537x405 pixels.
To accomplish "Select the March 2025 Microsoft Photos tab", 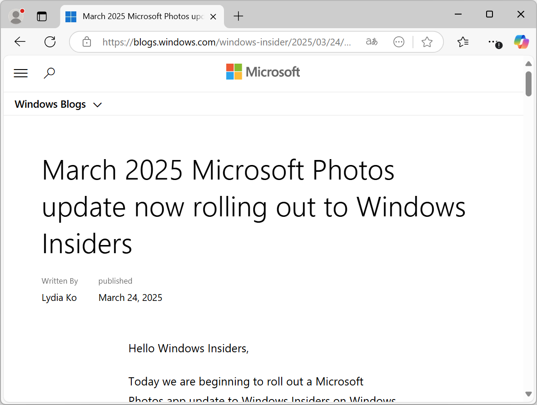I will (141, 16).
